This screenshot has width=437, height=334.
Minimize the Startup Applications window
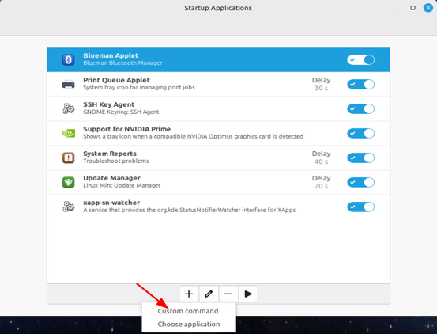(x=397, y=8)
